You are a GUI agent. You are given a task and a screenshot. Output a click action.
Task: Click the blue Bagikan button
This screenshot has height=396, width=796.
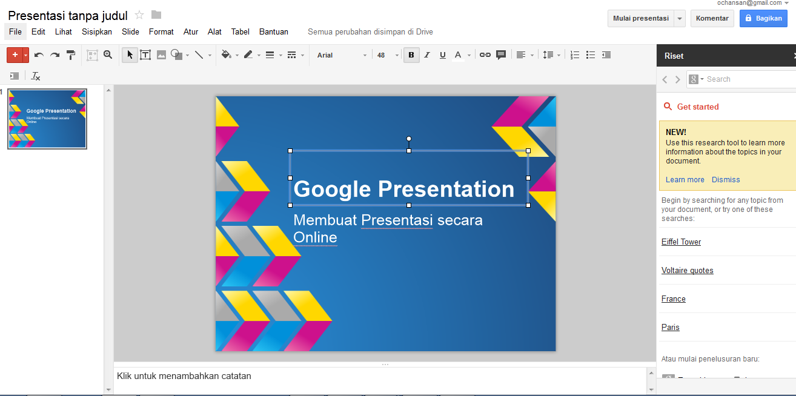(763, 18)
